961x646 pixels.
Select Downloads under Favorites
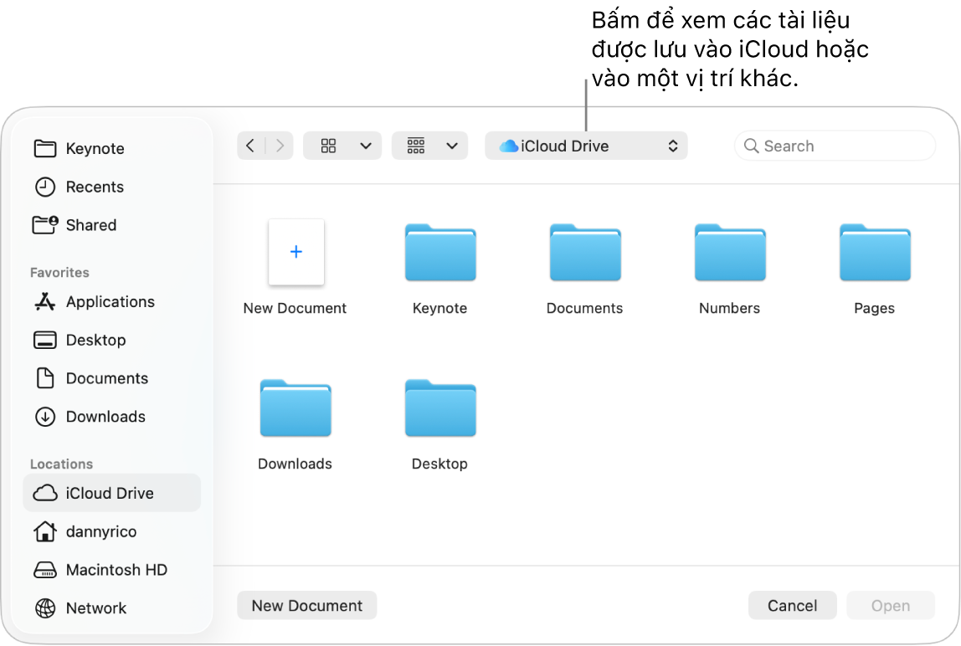(105, 417)
